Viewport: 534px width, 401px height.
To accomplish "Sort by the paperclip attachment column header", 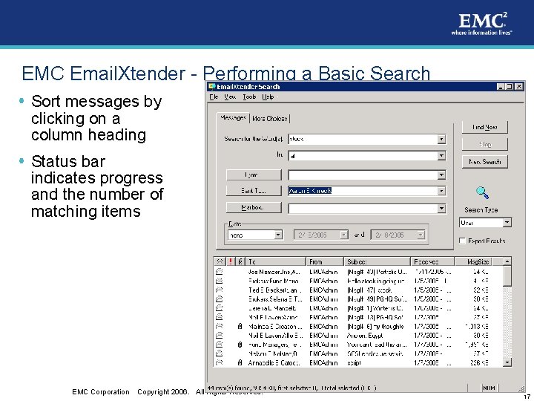I will pos(240,261).
